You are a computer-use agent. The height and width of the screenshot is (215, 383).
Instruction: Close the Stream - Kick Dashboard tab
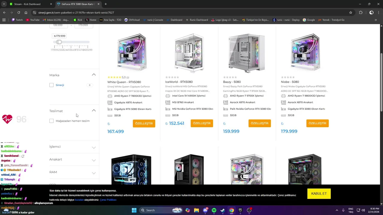[x=51, y=4]
